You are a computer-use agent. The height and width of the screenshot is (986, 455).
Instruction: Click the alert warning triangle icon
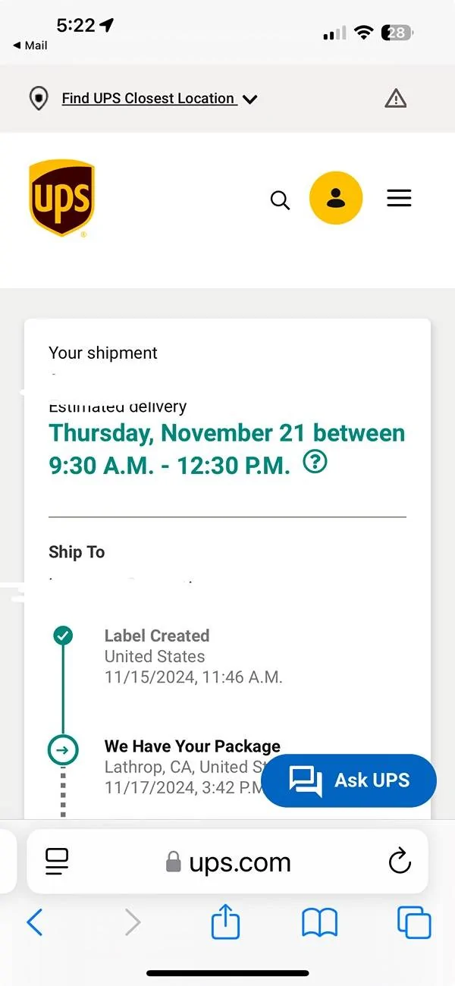pos(396,99)
